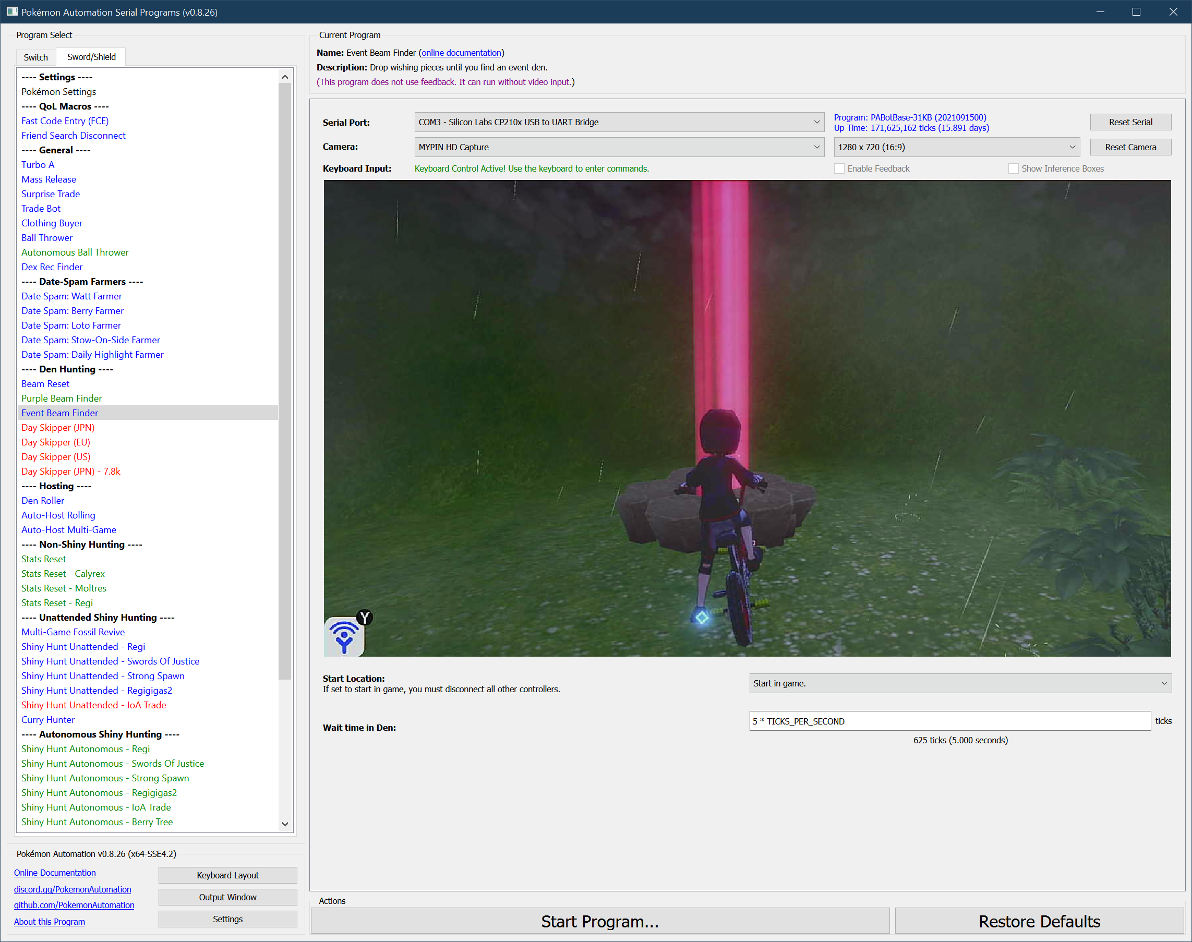
Task: Click the Wait time in Den field
Action: [949, 721]
